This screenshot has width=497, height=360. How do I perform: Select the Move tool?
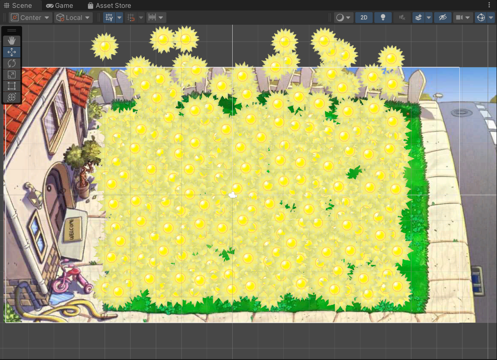click(x=12, y=52)
